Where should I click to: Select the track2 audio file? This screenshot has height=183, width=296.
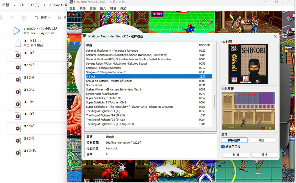(36, 55)
